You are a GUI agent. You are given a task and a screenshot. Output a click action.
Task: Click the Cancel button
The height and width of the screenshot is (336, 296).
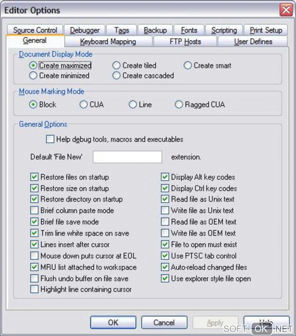(x=164, y=322)
